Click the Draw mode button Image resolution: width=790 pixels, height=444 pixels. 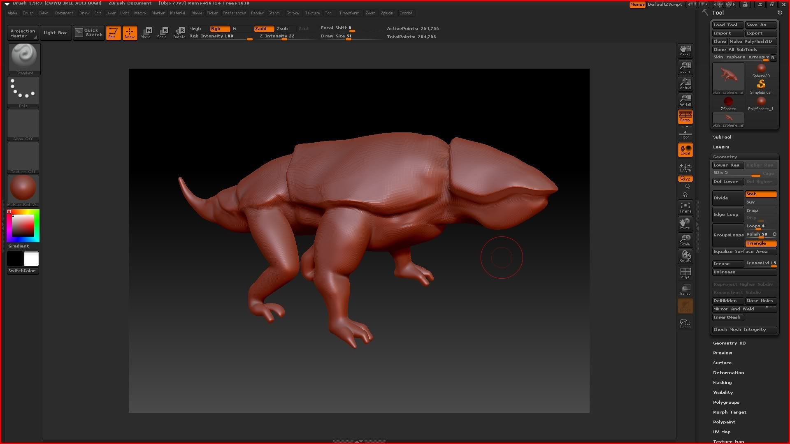(130, 32)
